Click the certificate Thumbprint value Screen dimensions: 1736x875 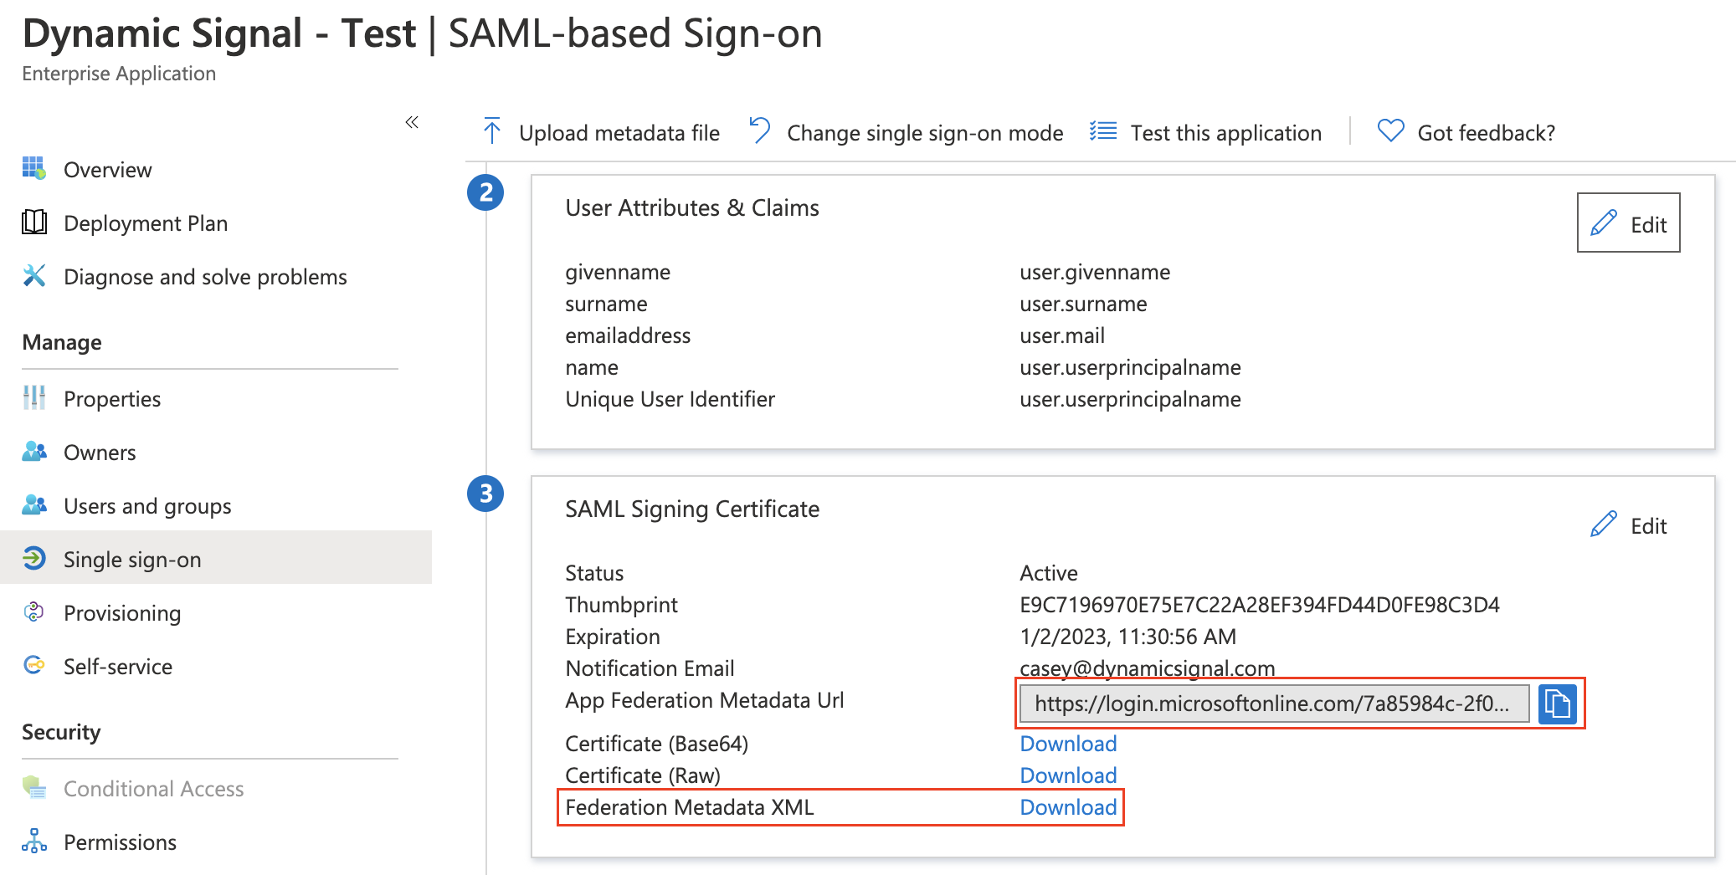tap(1260, 605)
